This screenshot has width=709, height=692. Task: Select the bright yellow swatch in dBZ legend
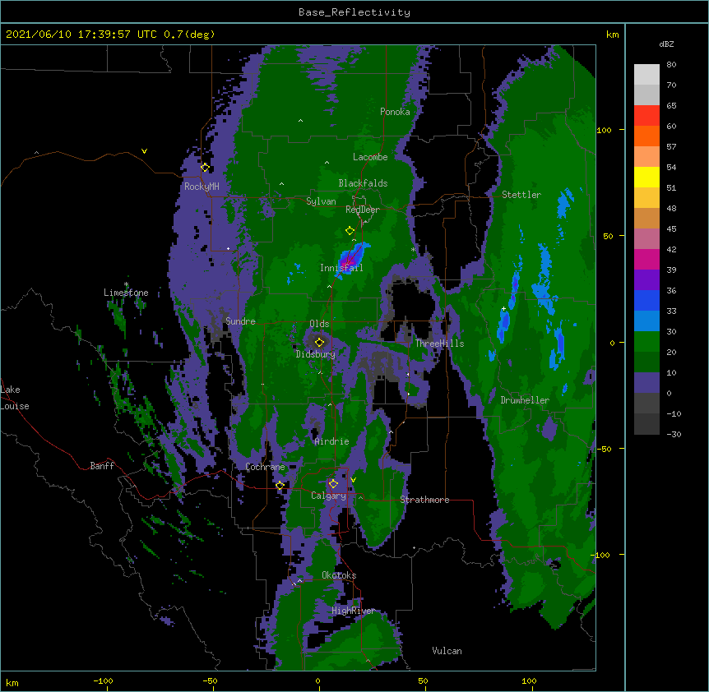click(x=646, y=177)
